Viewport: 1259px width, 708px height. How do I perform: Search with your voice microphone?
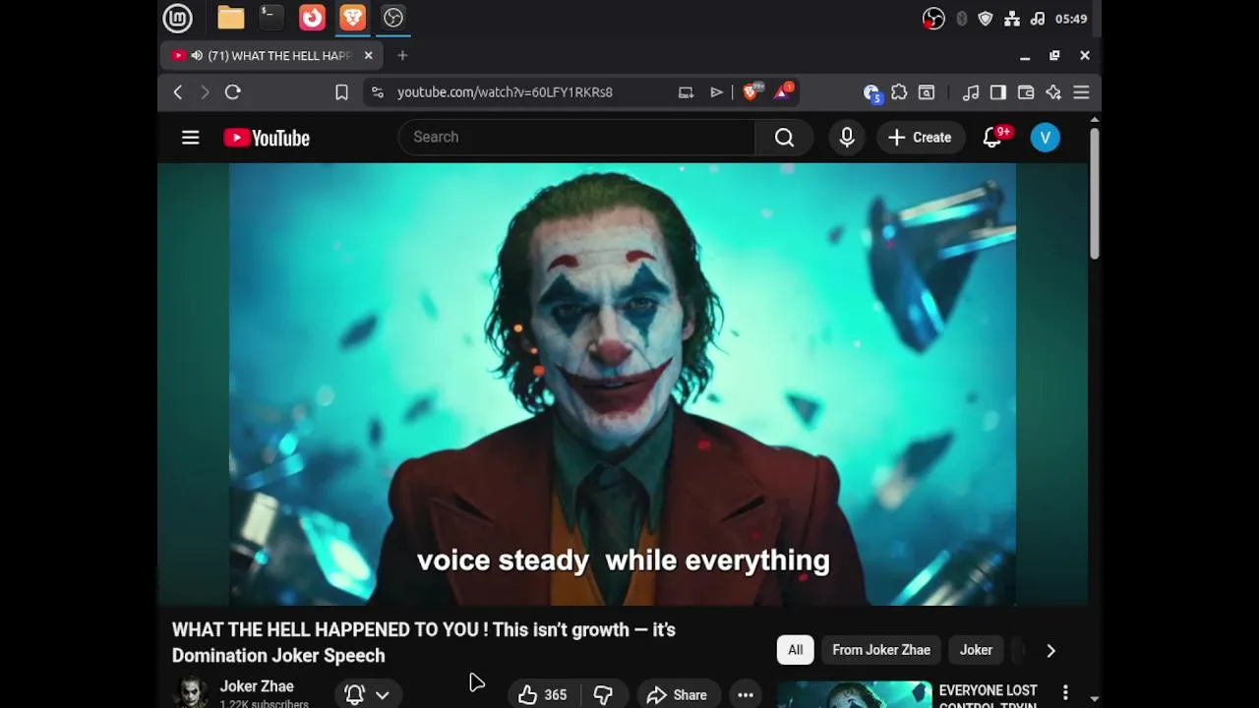847,138
